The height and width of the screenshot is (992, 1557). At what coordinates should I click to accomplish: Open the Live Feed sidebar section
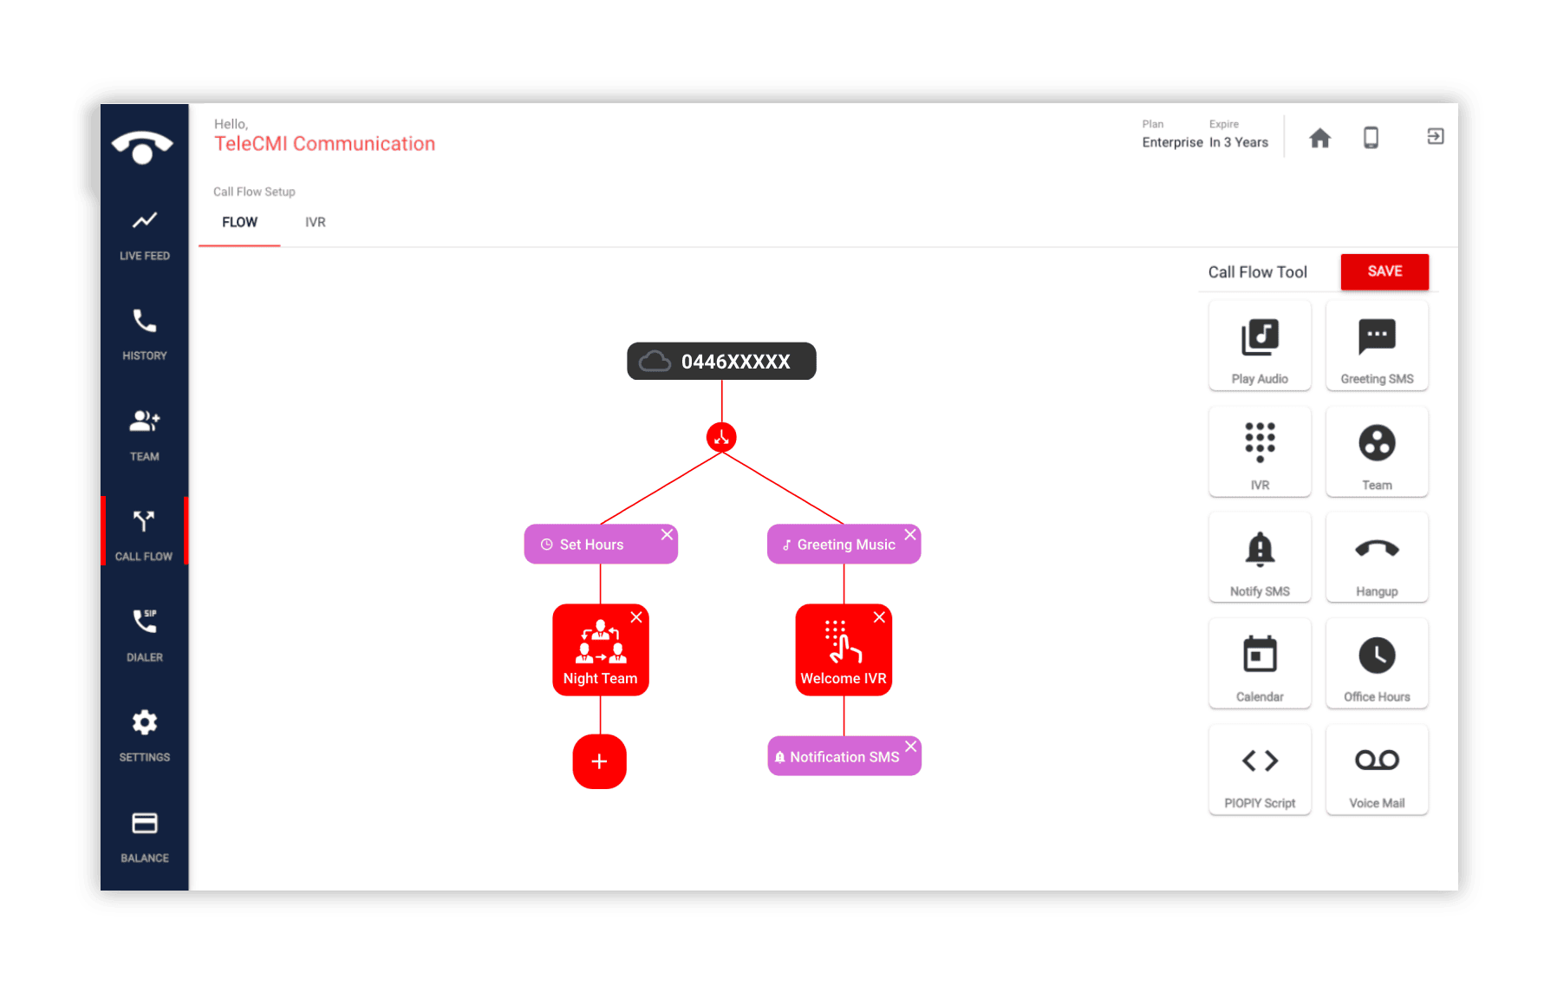pyautogui.click(x=144, y=235)
